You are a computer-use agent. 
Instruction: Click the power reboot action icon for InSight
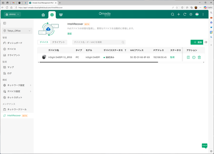pyautogui.click(x=194, y=57)
